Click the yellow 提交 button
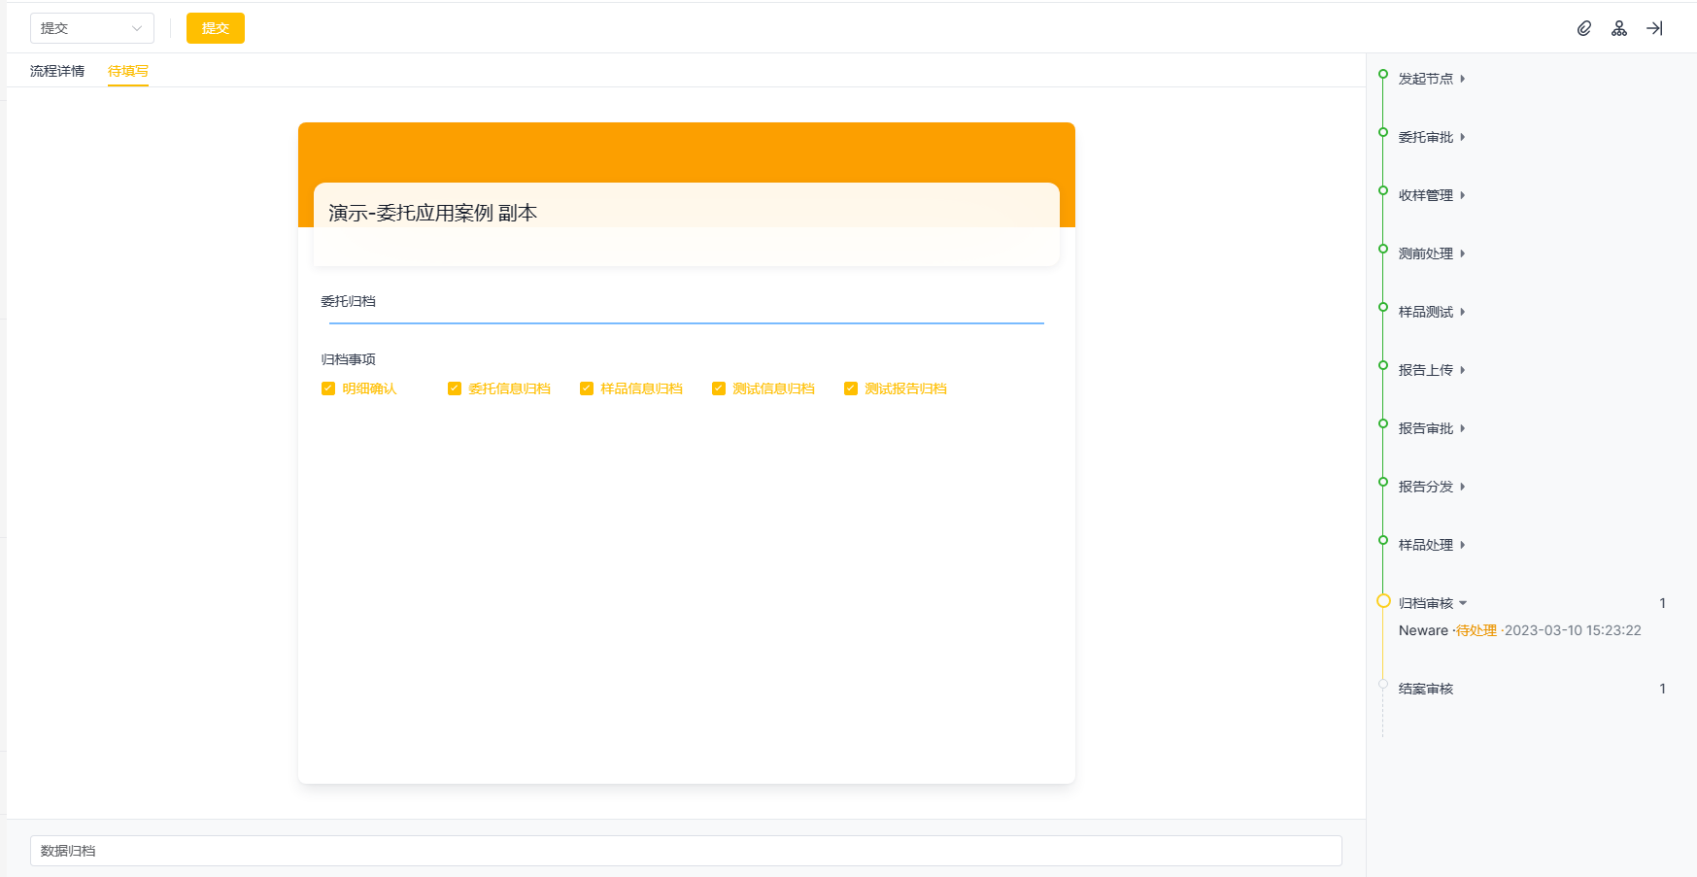Screen dimensions: 1697x877 [x=216, y=28]
